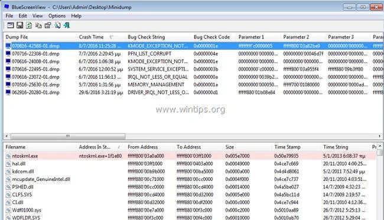Click the Exit toolbar icon
The width and height of the screenshot is (384, 220).
67,25
